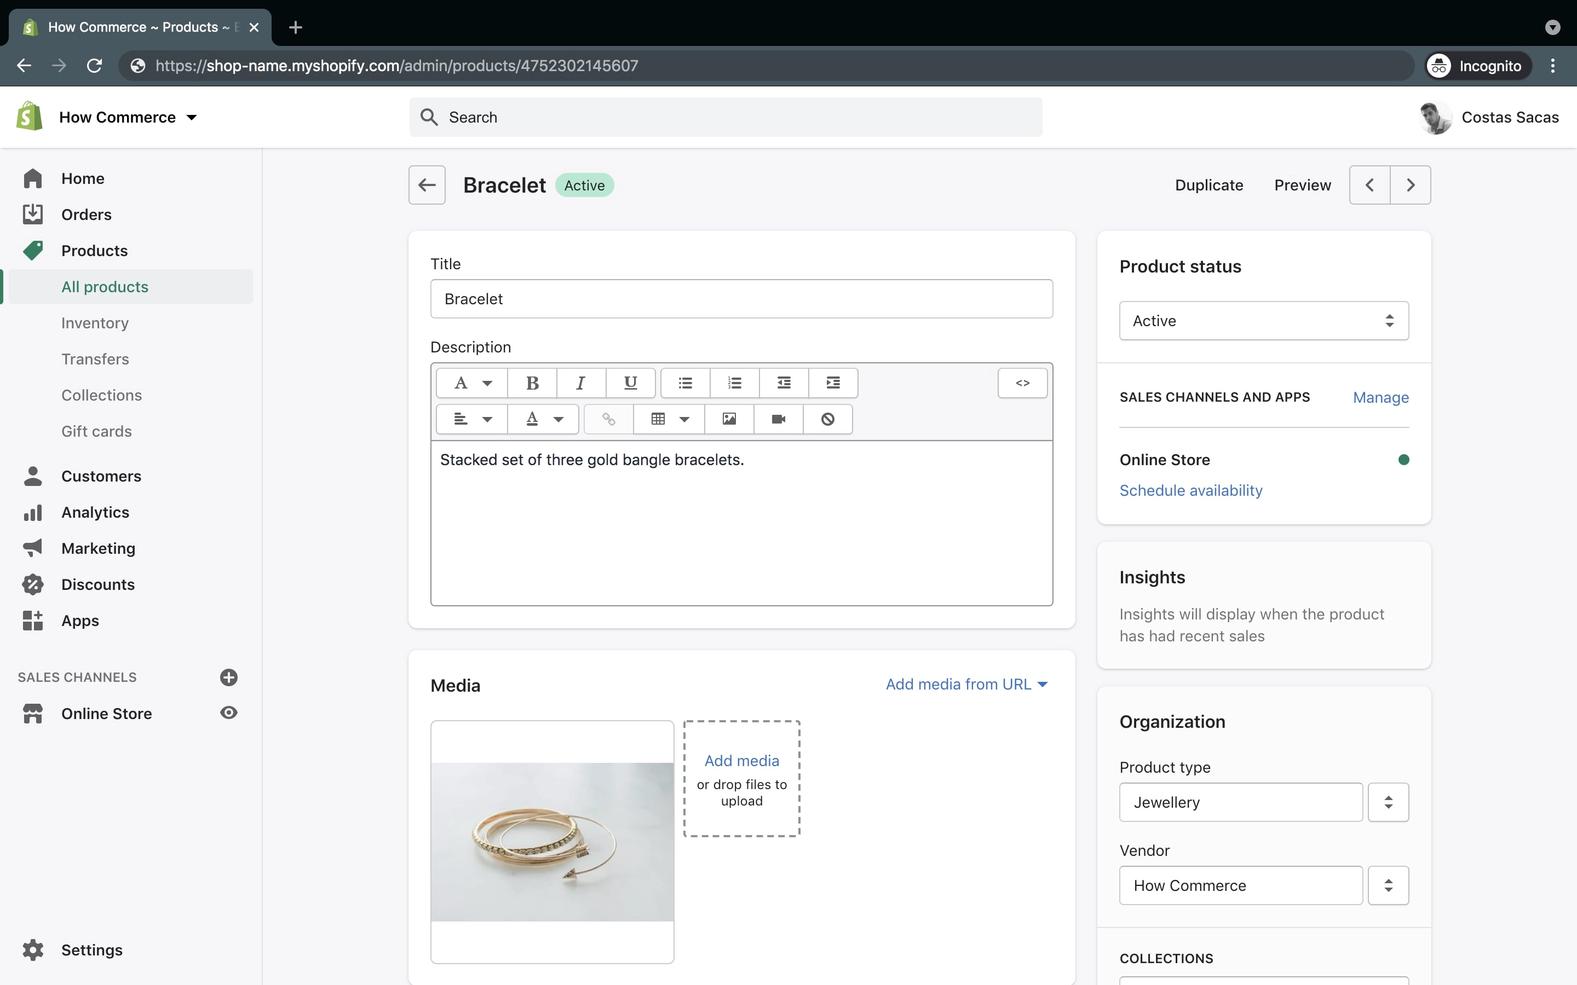Open Gift cards submenu item

(x=96, y=431)
